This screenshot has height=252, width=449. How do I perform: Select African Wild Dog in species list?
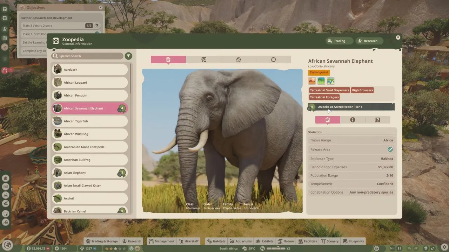coord(90,134)
